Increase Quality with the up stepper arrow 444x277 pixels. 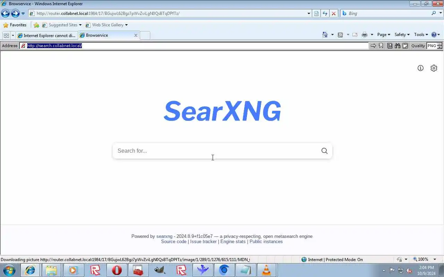(x=439, y=44)
